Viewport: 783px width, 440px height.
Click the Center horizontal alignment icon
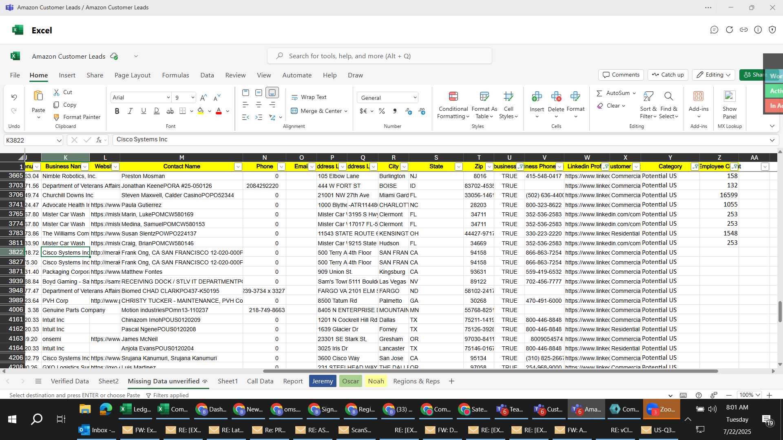(x=259, y=105)
